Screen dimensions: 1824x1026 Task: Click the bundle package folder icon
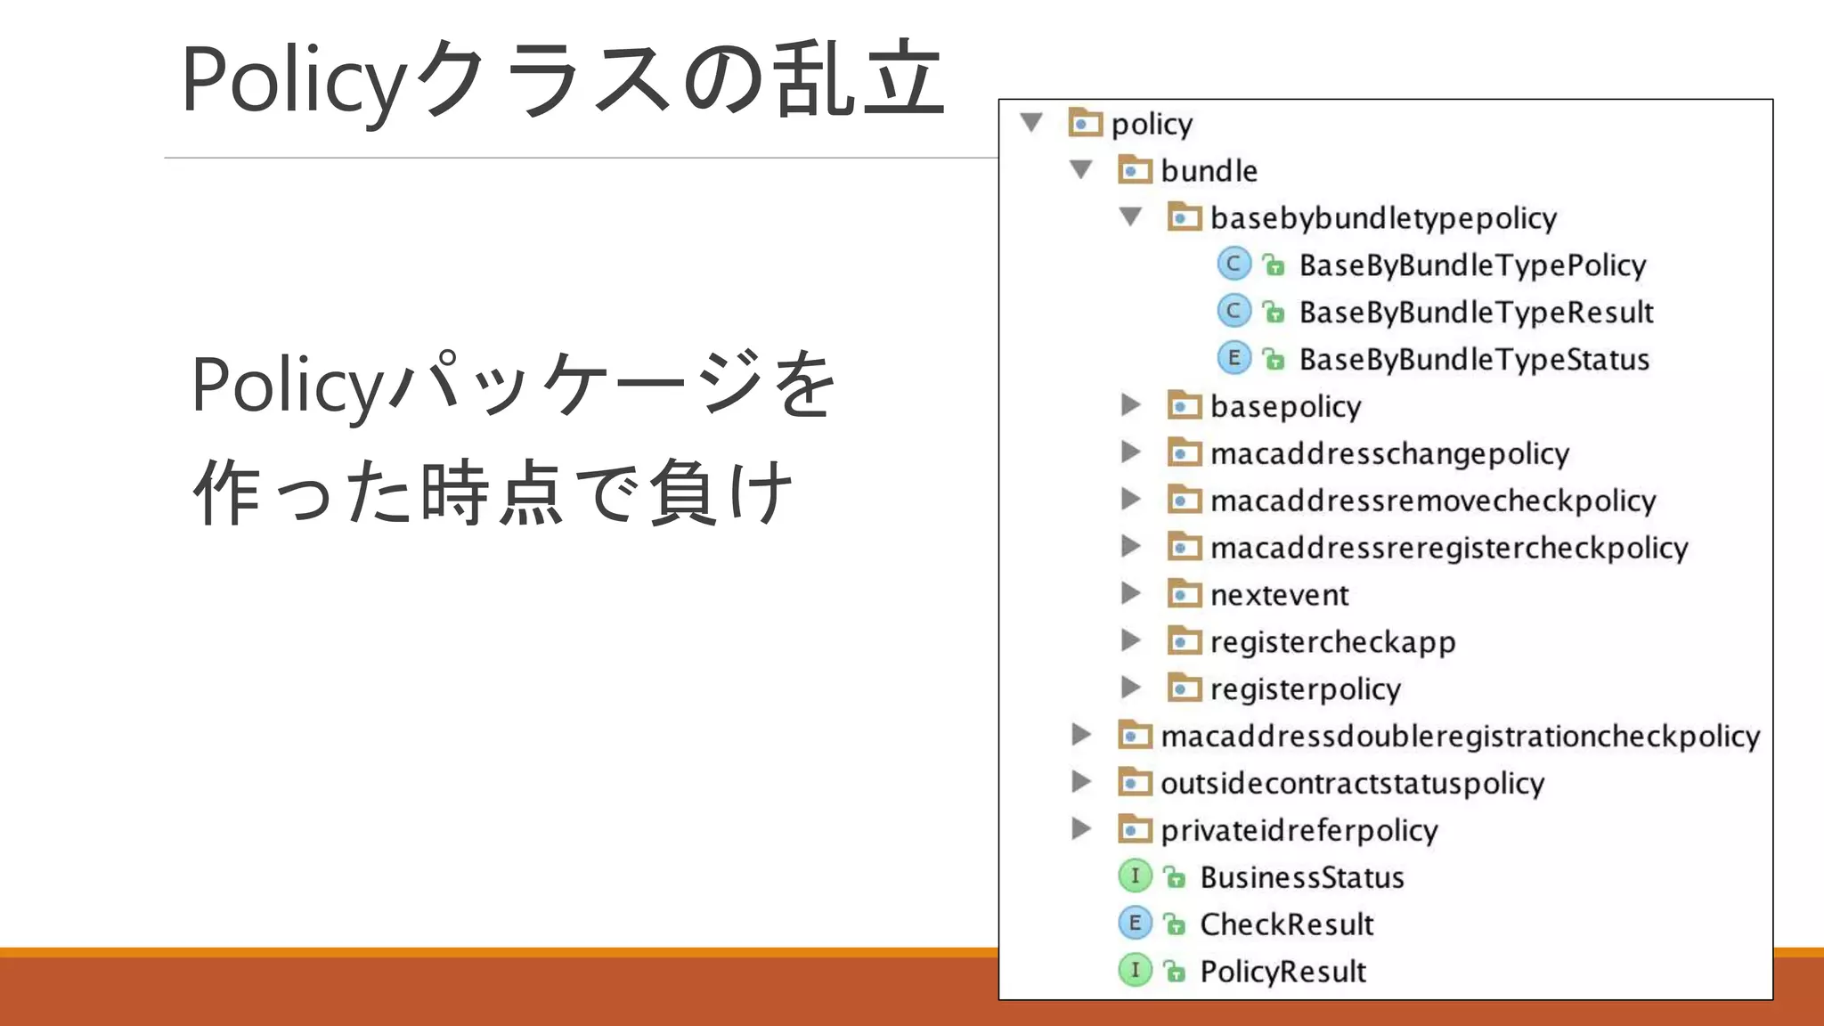point(1136,169)
